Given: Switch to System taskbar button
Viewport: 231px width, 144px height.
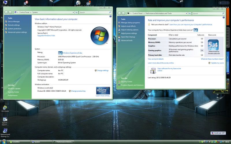Looking at the screenshot, I should coord(41,142).
